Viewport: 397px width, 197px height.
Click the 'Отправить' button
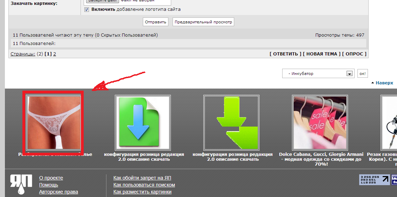(156, 22)
